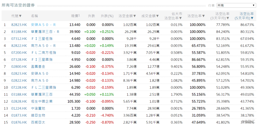Viewport: 257px width, 125px height.
Task: Click the 維亞生物 stock name
Action: coord(38,115)
